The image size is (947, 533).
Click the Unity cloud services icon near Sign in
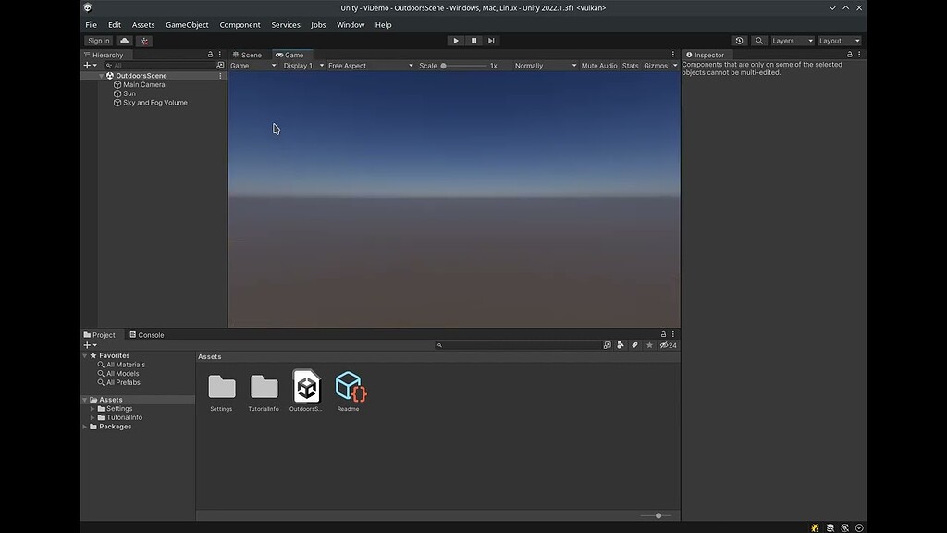(123, 40)
